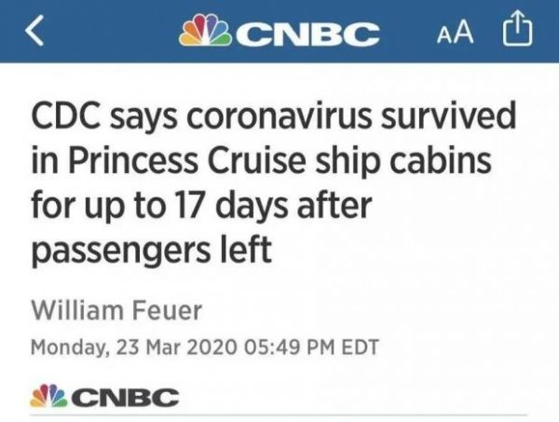Screen dimensions: 559x422
Task: Click the Monday, 23 Mar 2020 timestamp
Action: (x=133, y=347)
